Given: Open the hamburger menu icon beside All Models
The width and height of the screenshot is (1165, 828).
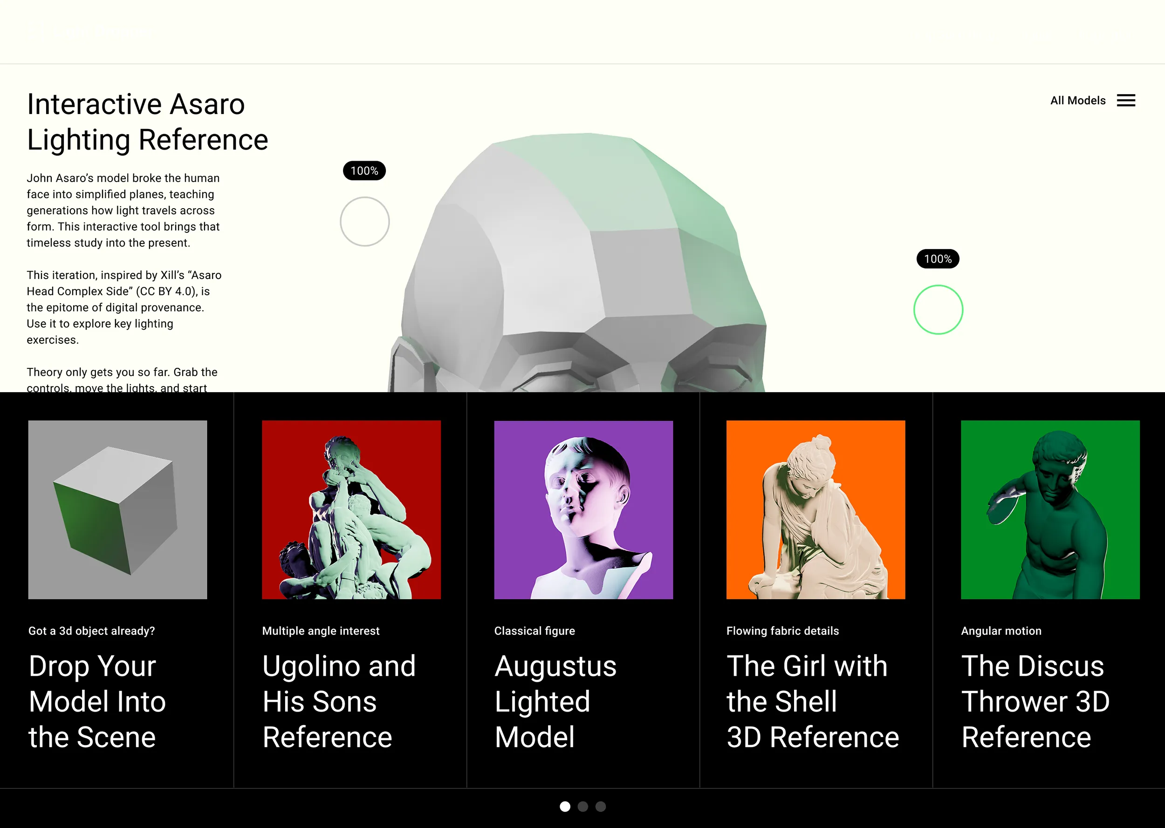Looking at the screenshot, I should coord(1126,101).
